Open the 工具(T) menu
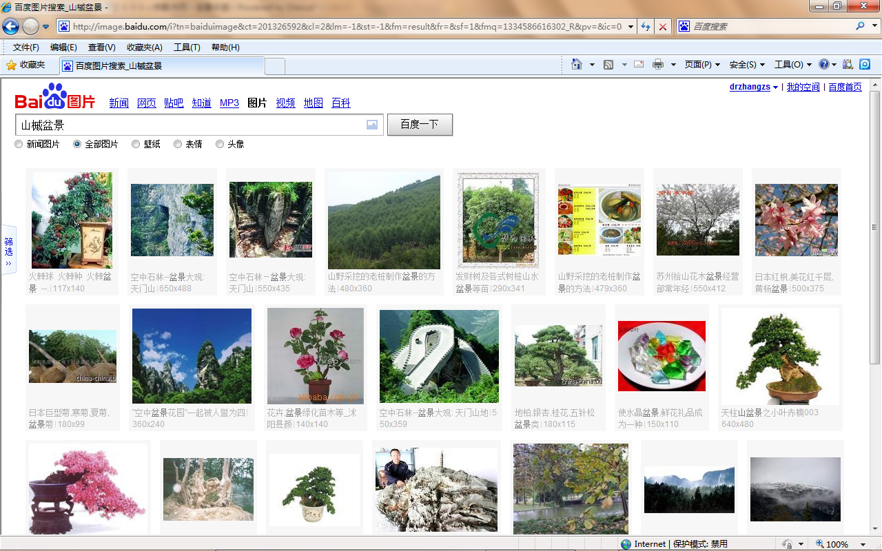This screenshot has width=882, height=551. coord(187,48)
